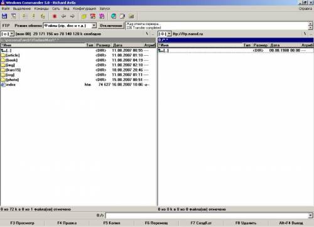
Task: Select the [kurs15] folder
Action: (x=78, y=70)
